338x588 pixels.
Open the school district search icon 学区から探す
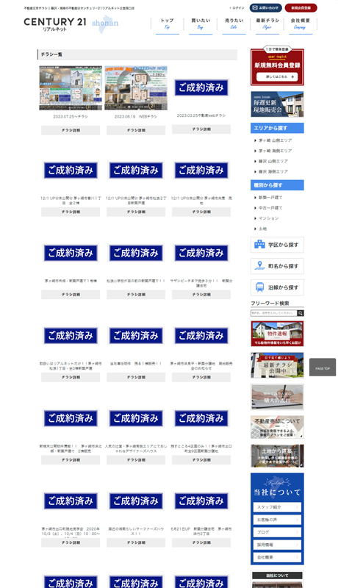277,245
